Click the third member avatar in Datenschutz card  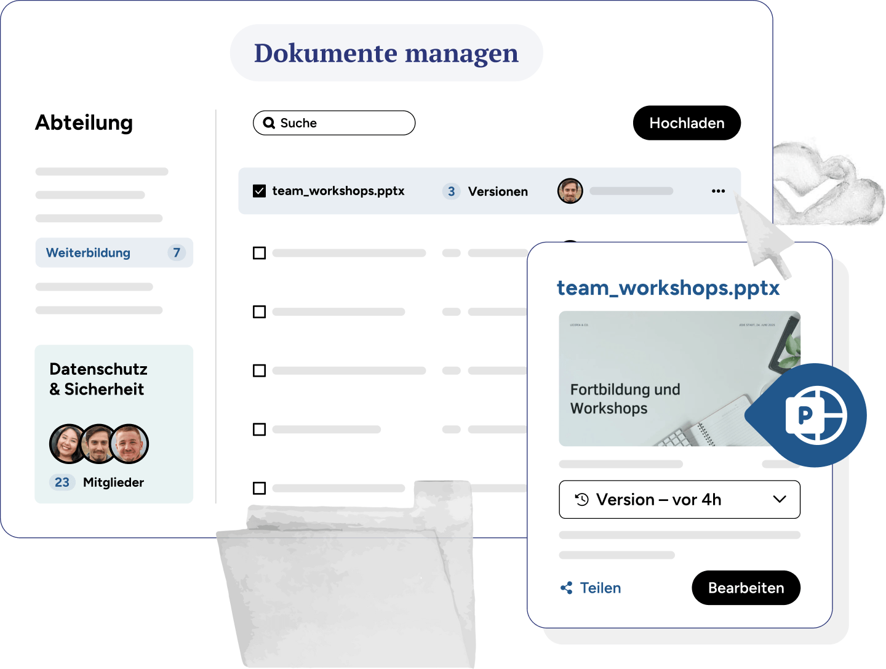pyautogui.click(x=130, y=444)
